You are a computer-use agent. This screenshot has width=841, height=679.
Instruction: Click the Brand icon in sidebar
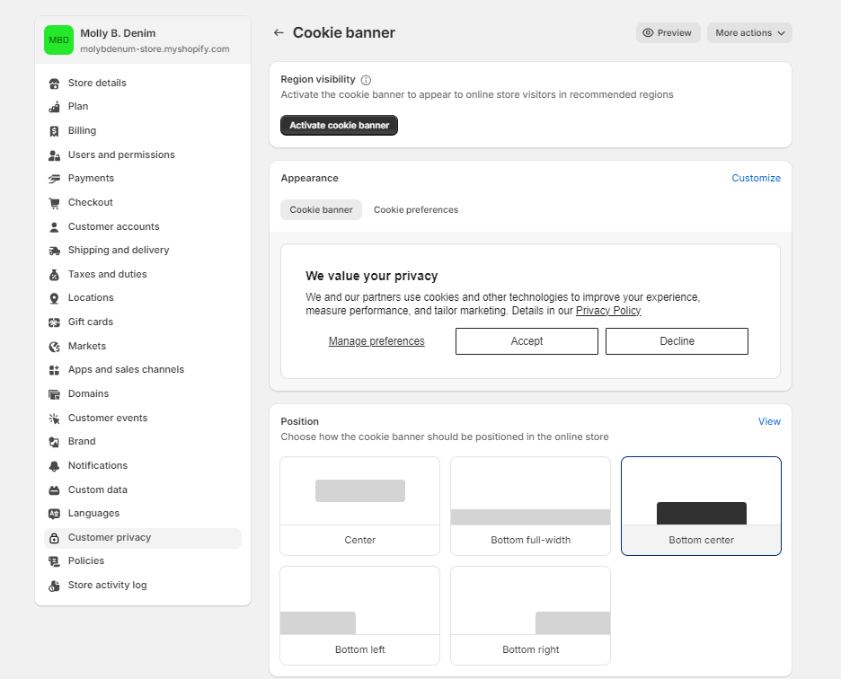coord(54,442)
